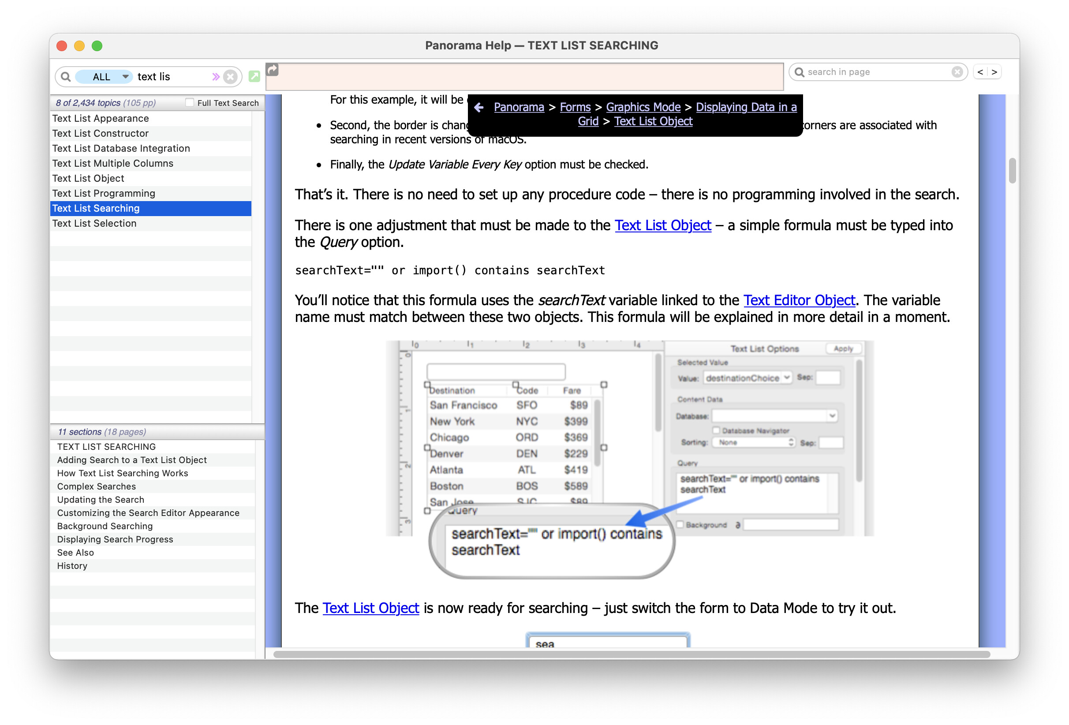
Task: Click the magnifying glass in topic search
Action: point(66,77)
